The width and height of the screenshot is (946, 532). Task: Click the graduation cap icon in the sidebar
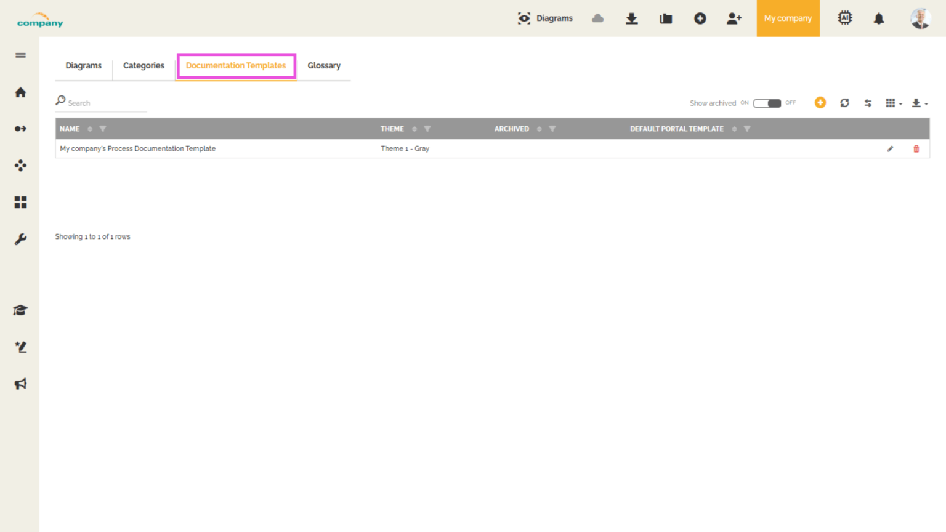click(x=20, y=310)
